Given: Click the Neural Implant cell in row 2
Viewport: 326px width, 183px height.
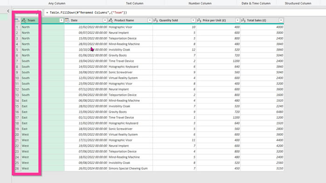Looking at the screenshot, I should point(130,33).
